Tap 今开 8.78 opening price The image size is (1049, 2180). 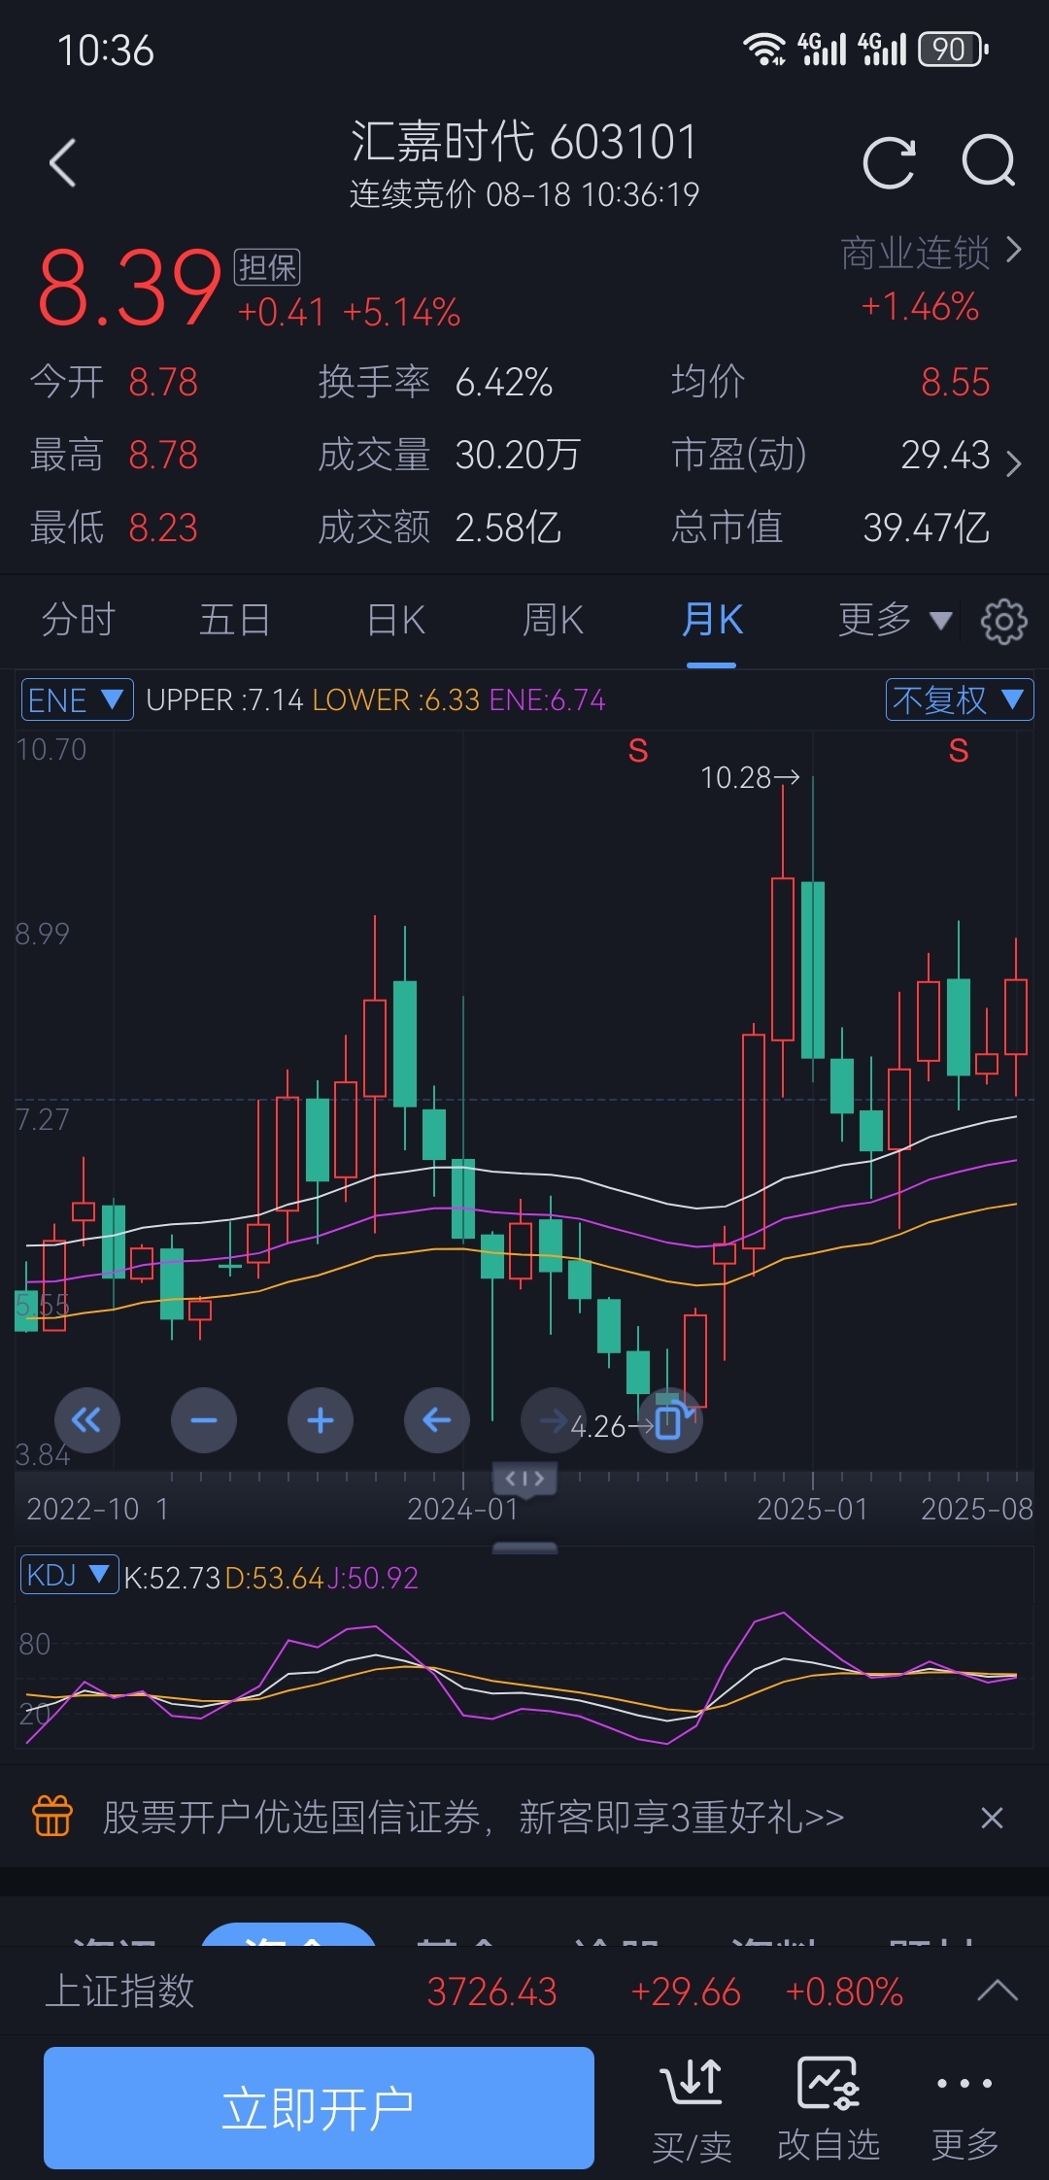tap(115, 382)
